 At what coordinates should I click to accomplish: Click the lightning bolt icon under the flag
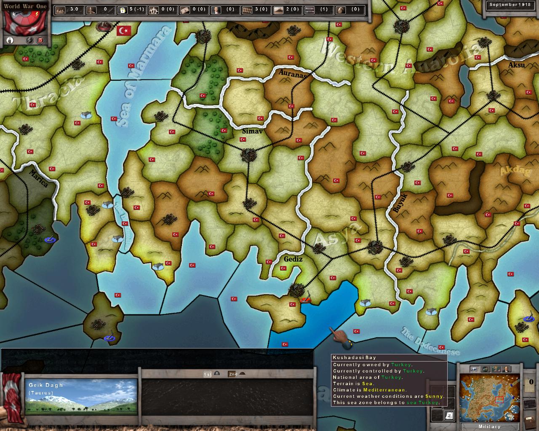click(x=30, y=40)
